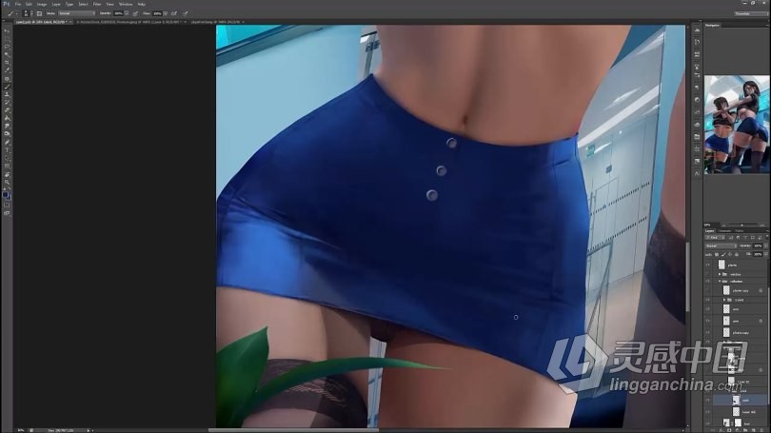The width and height of the screenshot is (771, 433).
Task: Hide the highlighted selected layer
Action: 707,400
